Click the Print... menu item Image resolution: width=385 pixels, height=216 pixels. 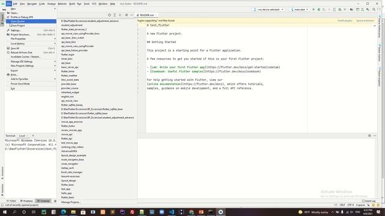pos(31,74)
